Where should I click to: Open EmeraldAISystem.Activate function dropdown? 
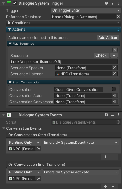coord(81,172)
